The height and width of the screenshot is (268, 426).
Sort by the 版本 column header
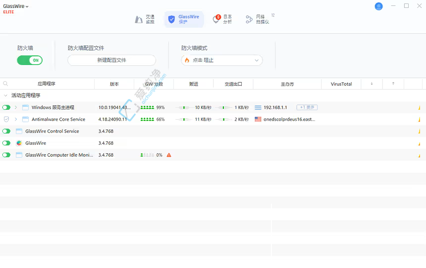coord(114,84)
